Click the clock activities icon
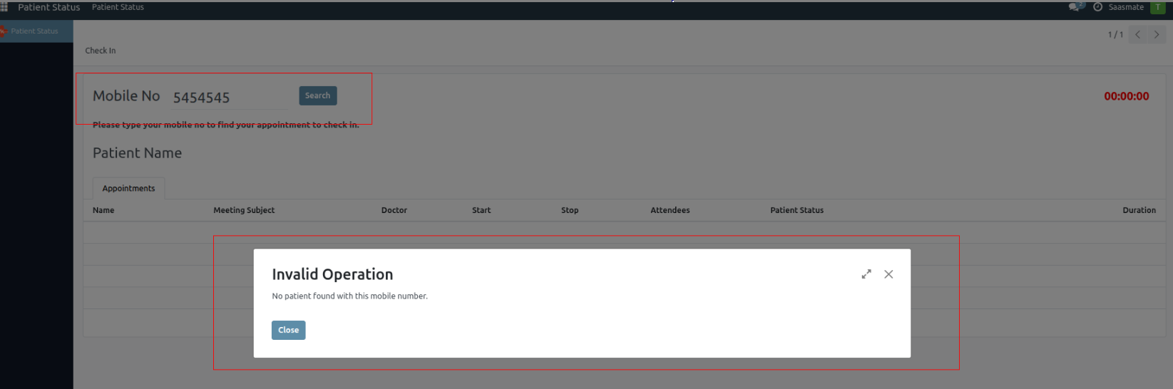 tap(1097, 7)
